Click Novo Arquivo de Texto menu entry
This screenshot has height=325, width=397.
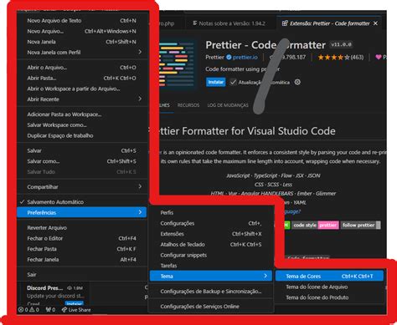(x=82, y=21)
